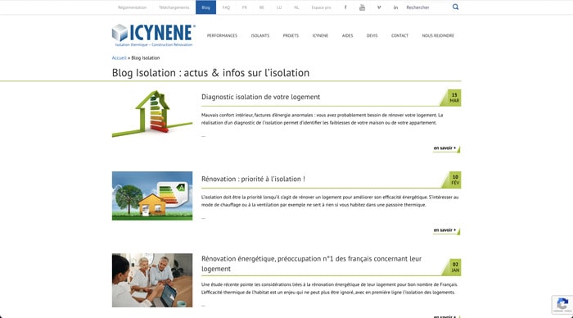The height and width of the screenshot is (318, 573).
Task: Open the Nous rejoindre menu
Action: (438, 35)
